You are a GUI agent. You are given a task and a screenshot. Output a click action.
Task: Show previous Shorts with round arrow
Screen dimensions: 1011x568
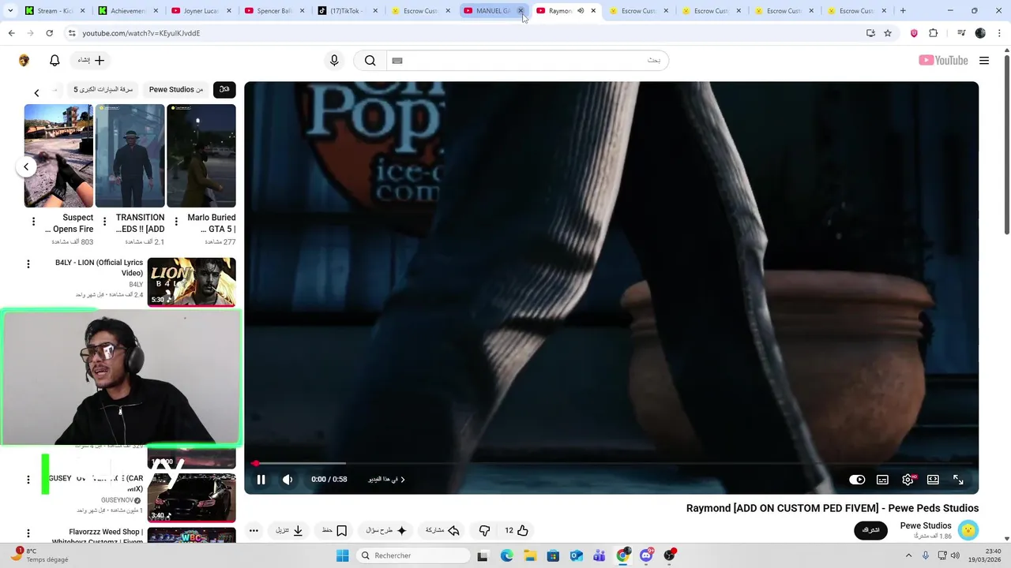pos(26,166)
